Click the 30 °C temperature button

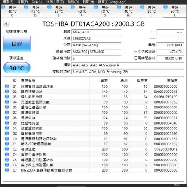point(17,68)
